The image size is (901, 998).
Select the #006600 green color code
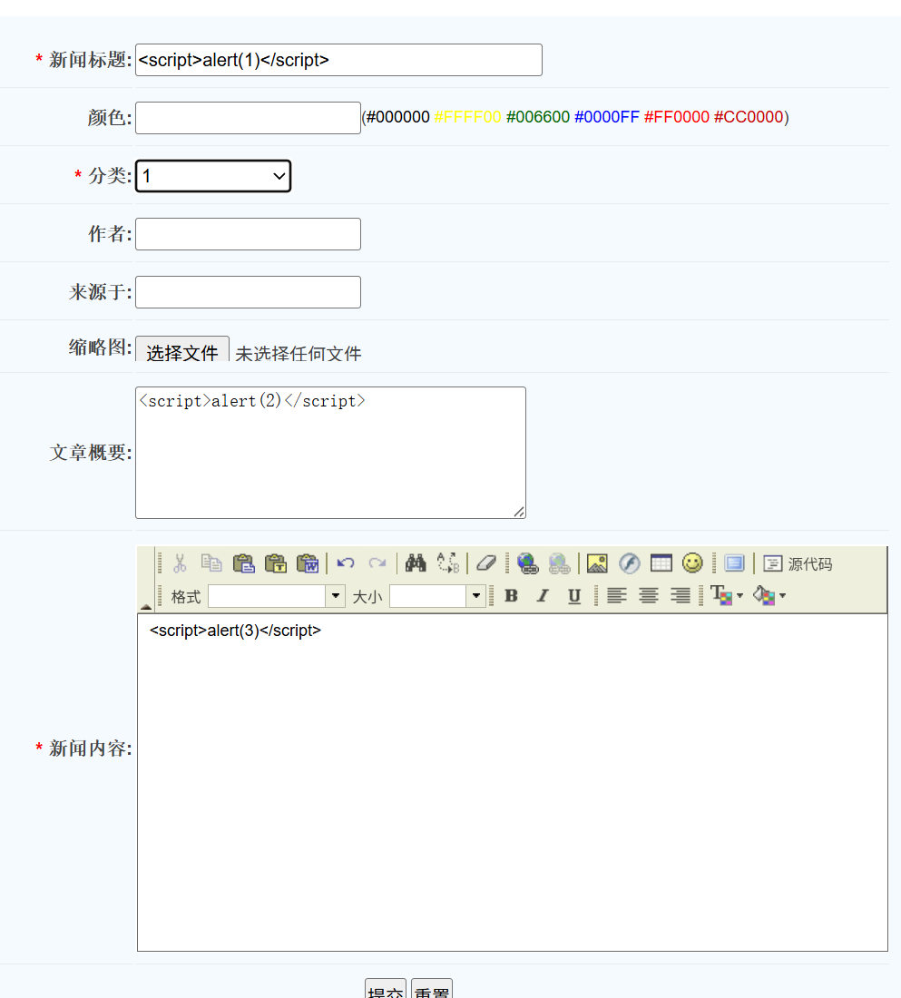pos(538,117)
